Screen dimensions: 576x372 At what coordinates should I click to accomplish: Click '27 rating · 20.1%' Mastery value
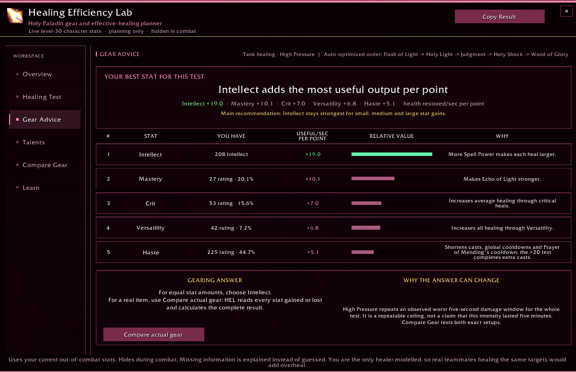pos(232,179)
